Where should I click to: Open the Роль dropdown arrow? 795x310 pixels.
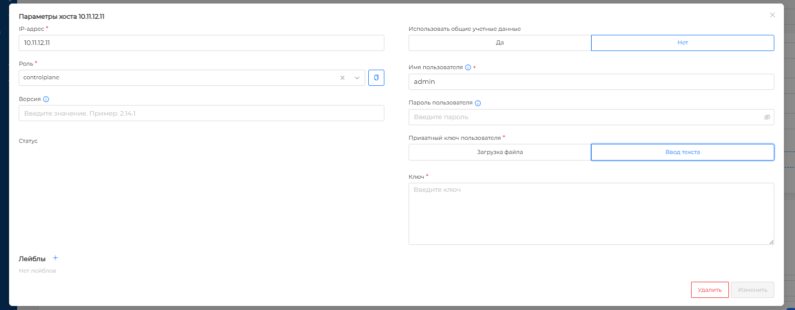click(x=357, y=78)
